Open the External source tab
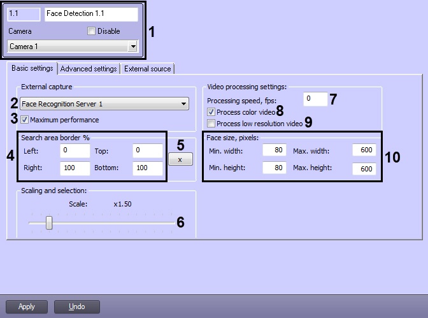Viewport: 428px width, 318px height. click(x=147, y=69)
